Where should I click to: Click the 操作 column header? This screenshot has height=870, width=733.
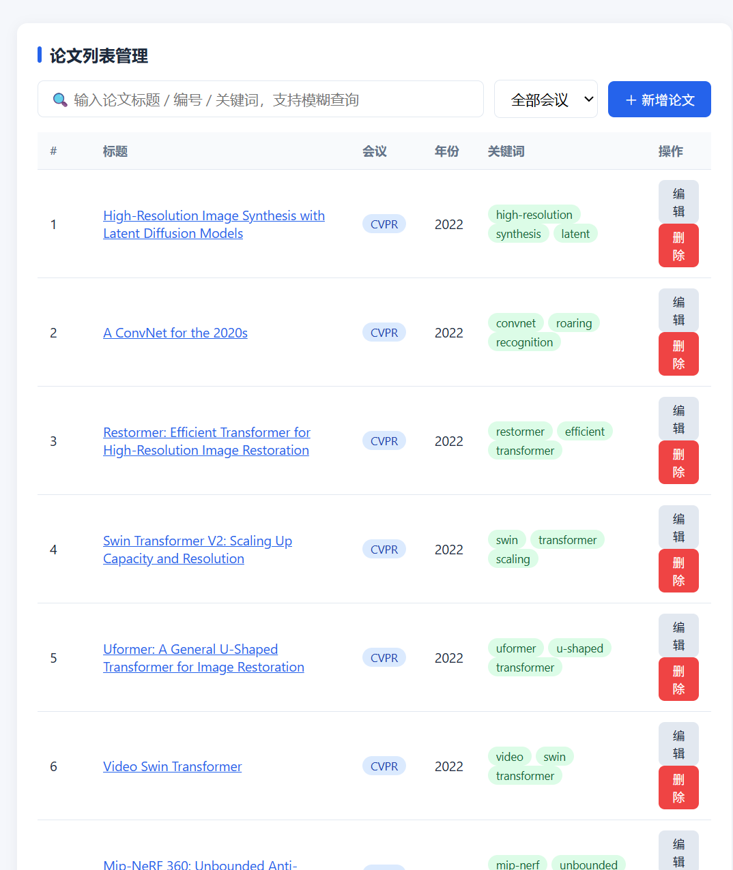pos(671,151)
